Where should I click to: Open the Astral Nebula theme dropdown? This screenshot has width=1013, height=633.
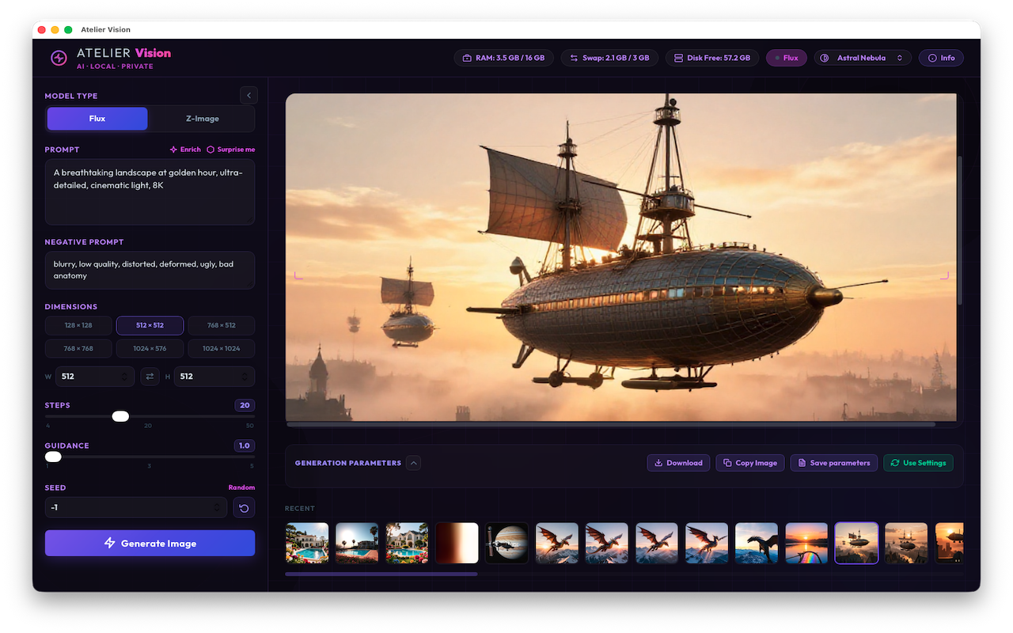863,58
